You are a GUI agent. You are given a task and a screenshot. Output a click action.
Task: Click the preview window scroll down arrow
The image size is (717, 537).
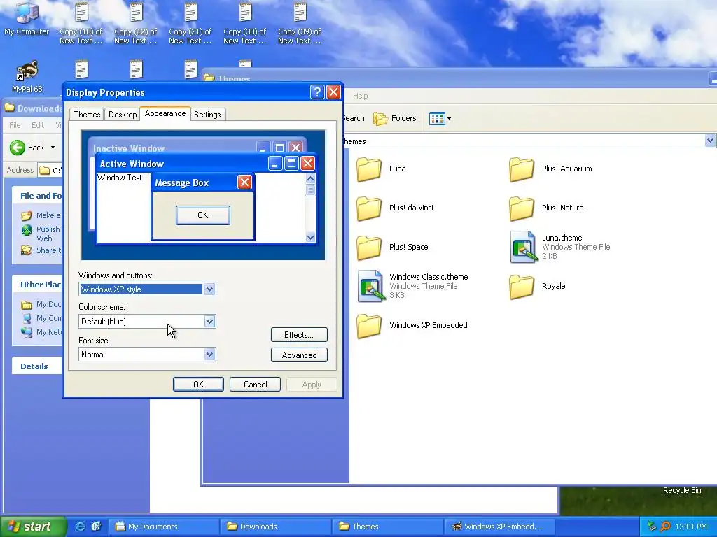tap(310, 238)
